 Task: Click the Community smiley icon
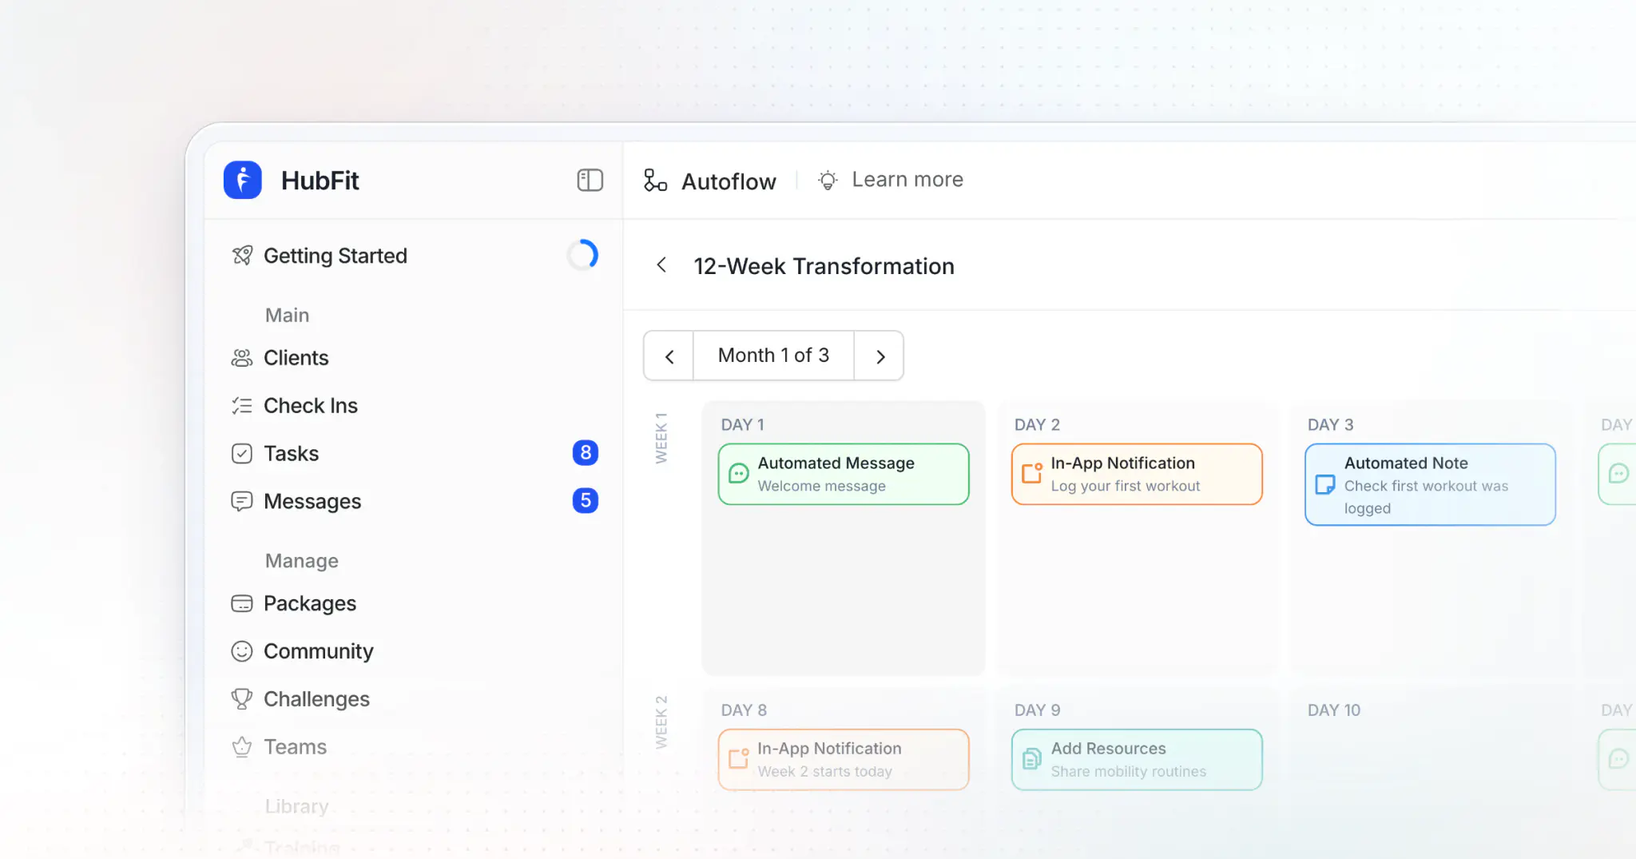[x=242, y=651]
